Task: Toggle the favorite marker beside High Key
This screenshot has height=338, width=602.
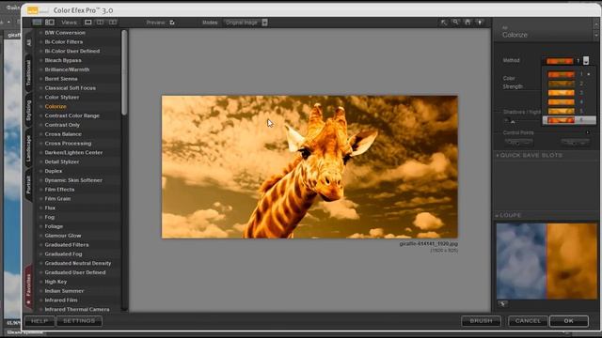Action: tap(40, 282)
